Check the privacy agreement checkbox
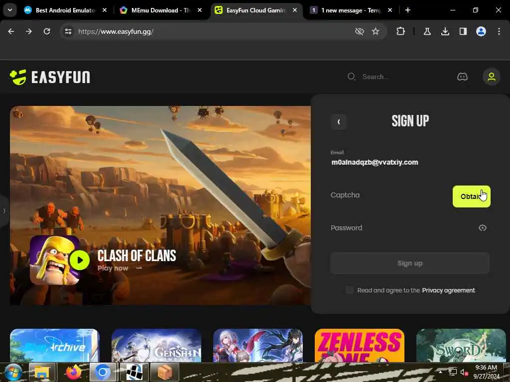Viewport: 510px width, 382px height. pos(349,290)
